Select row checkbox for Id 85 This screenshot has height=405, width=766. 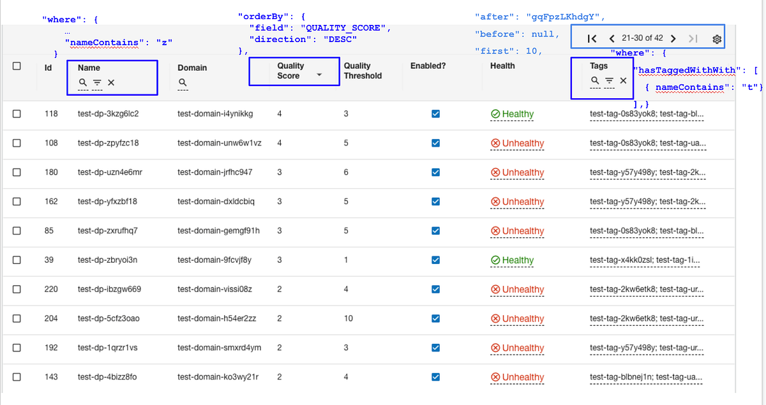coord(17,231)
